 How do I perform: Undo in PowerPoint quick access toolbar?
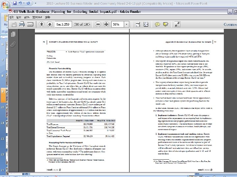click(x=20, y=3)
